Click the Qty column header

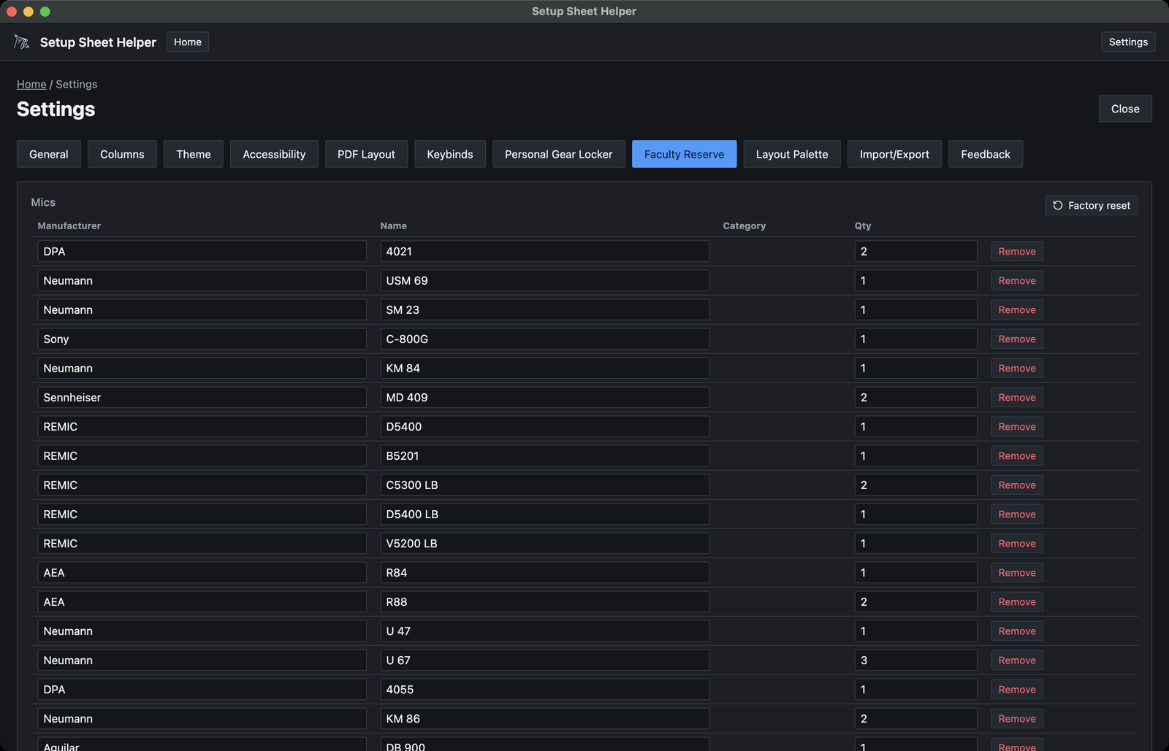[863, 226]
